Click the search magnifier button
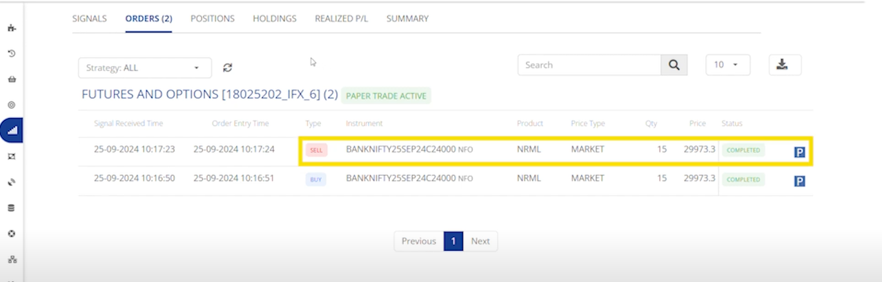The image size is (882, 282). click(674, 65)
